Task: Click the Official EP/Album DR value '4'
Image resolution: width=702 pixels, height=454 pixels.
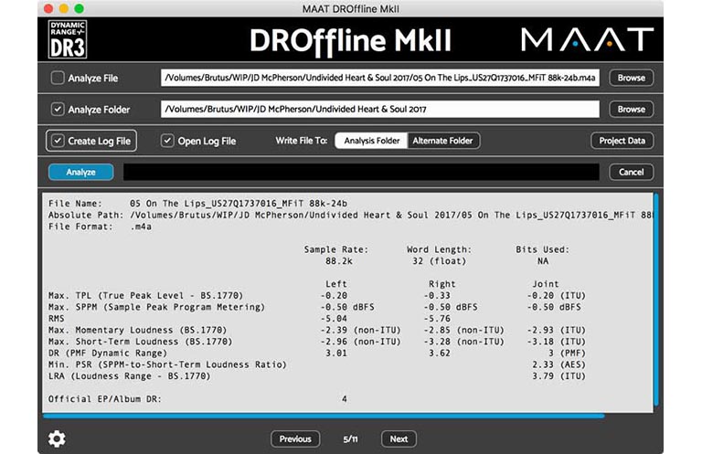Action: pos(345,399)
